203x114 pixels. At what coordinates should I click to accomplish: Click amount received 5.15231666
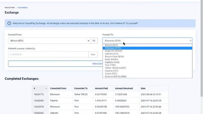pos(121,94)
